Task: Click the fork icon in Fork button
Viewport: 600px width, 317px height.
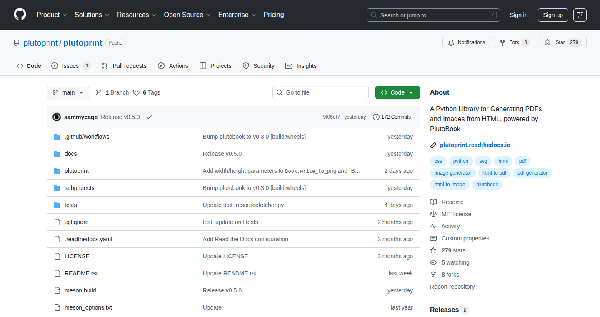Action: [502, 42]
